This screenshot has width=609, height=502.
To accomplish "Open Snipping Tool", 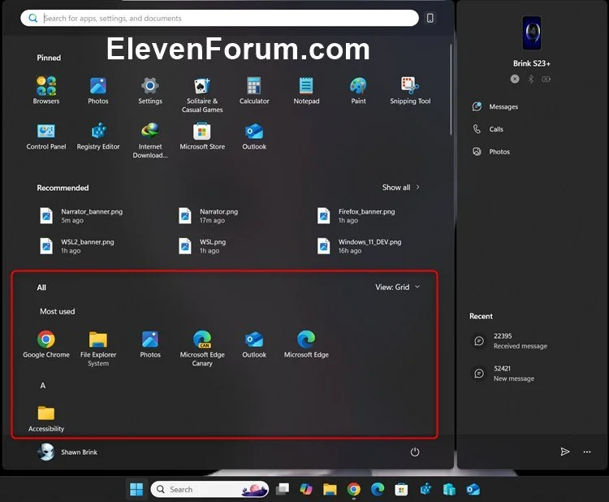I will tap(410, 90).
